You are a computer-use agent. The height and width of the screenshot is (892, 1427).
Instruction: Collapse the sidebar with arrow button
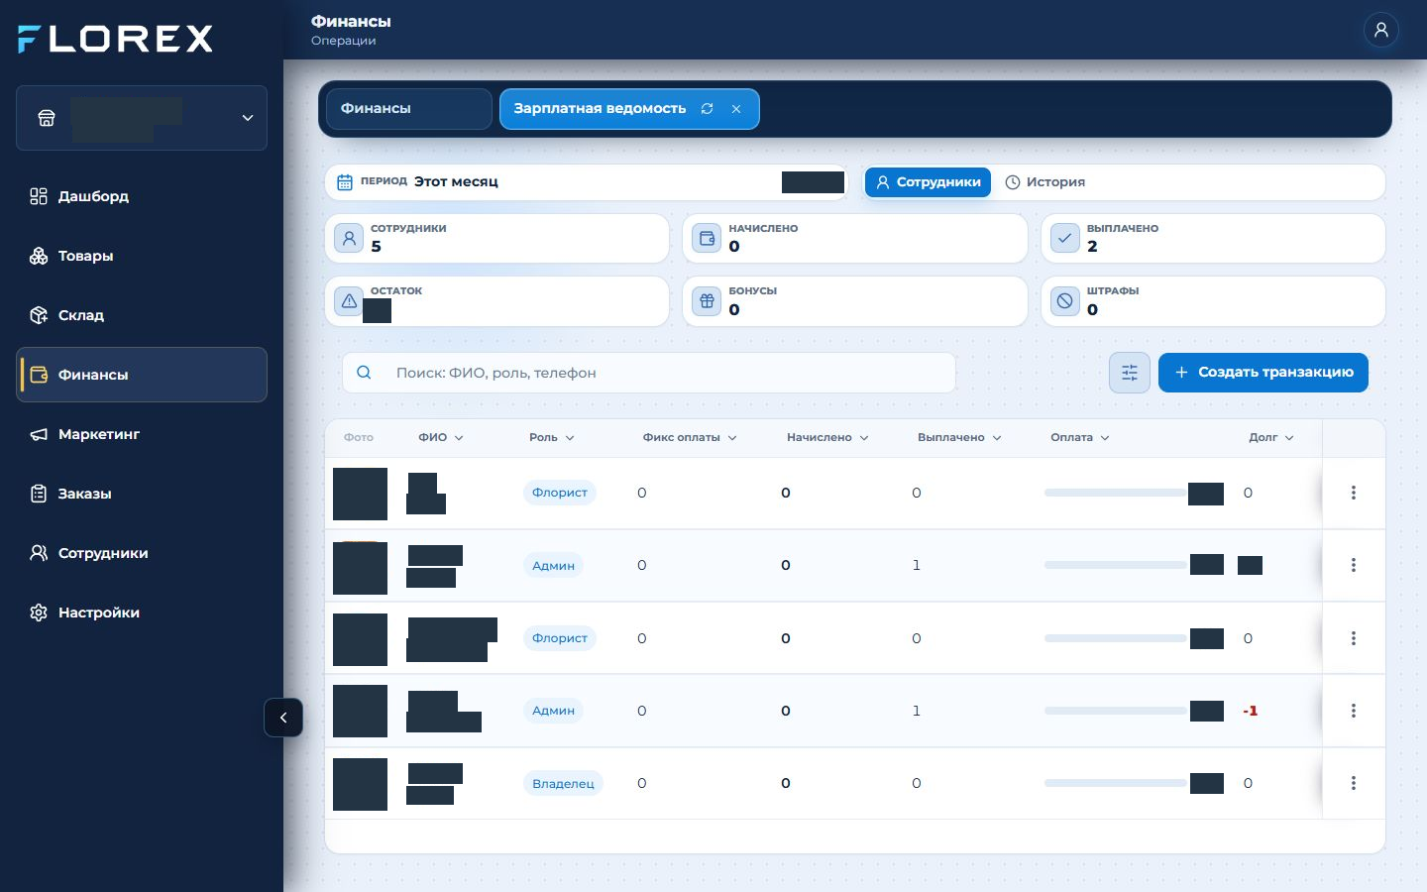click(283, 718)
